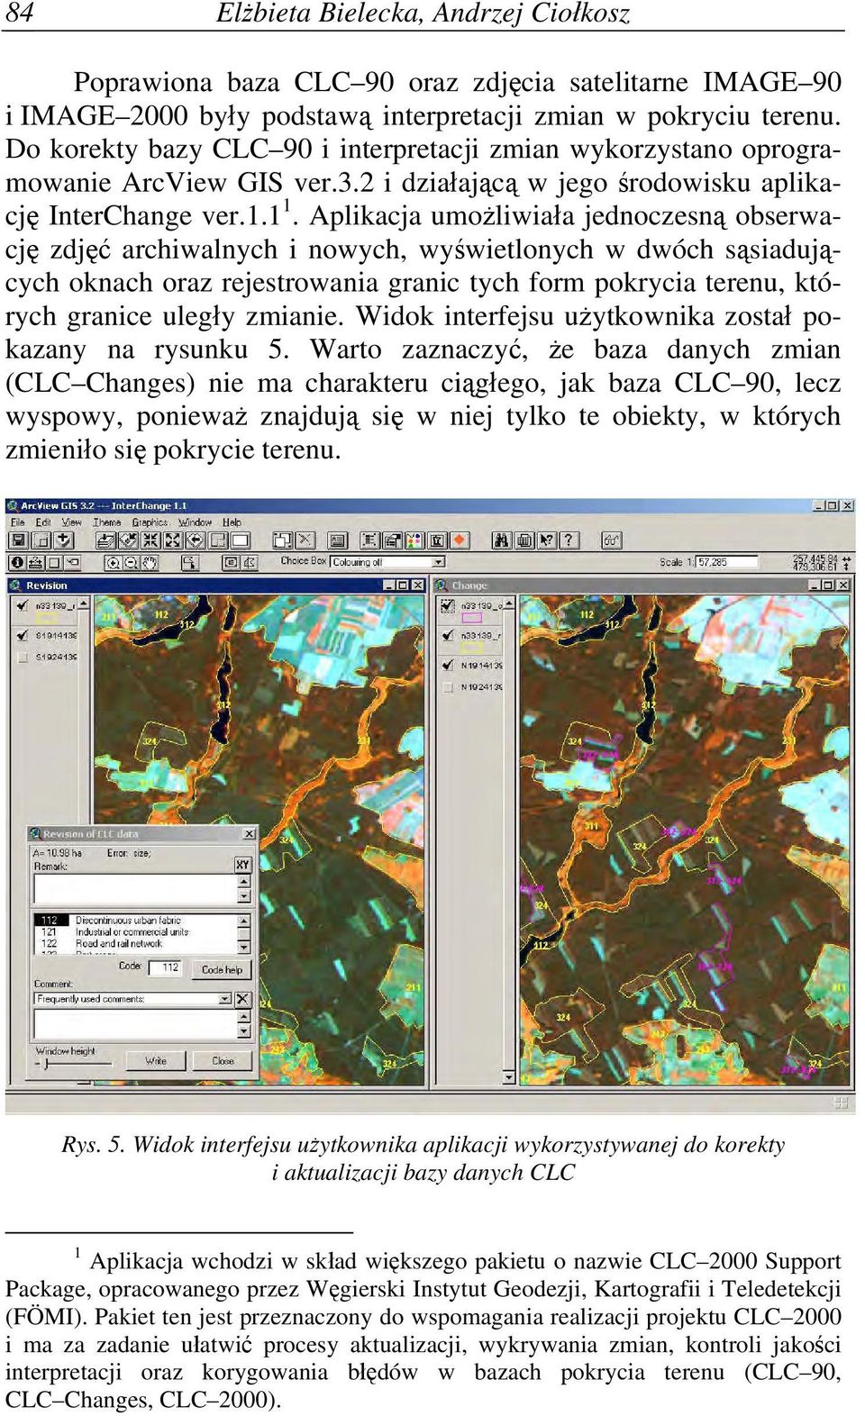
Task: Select the Pan hand tool
Action: [x=150, y=563]
